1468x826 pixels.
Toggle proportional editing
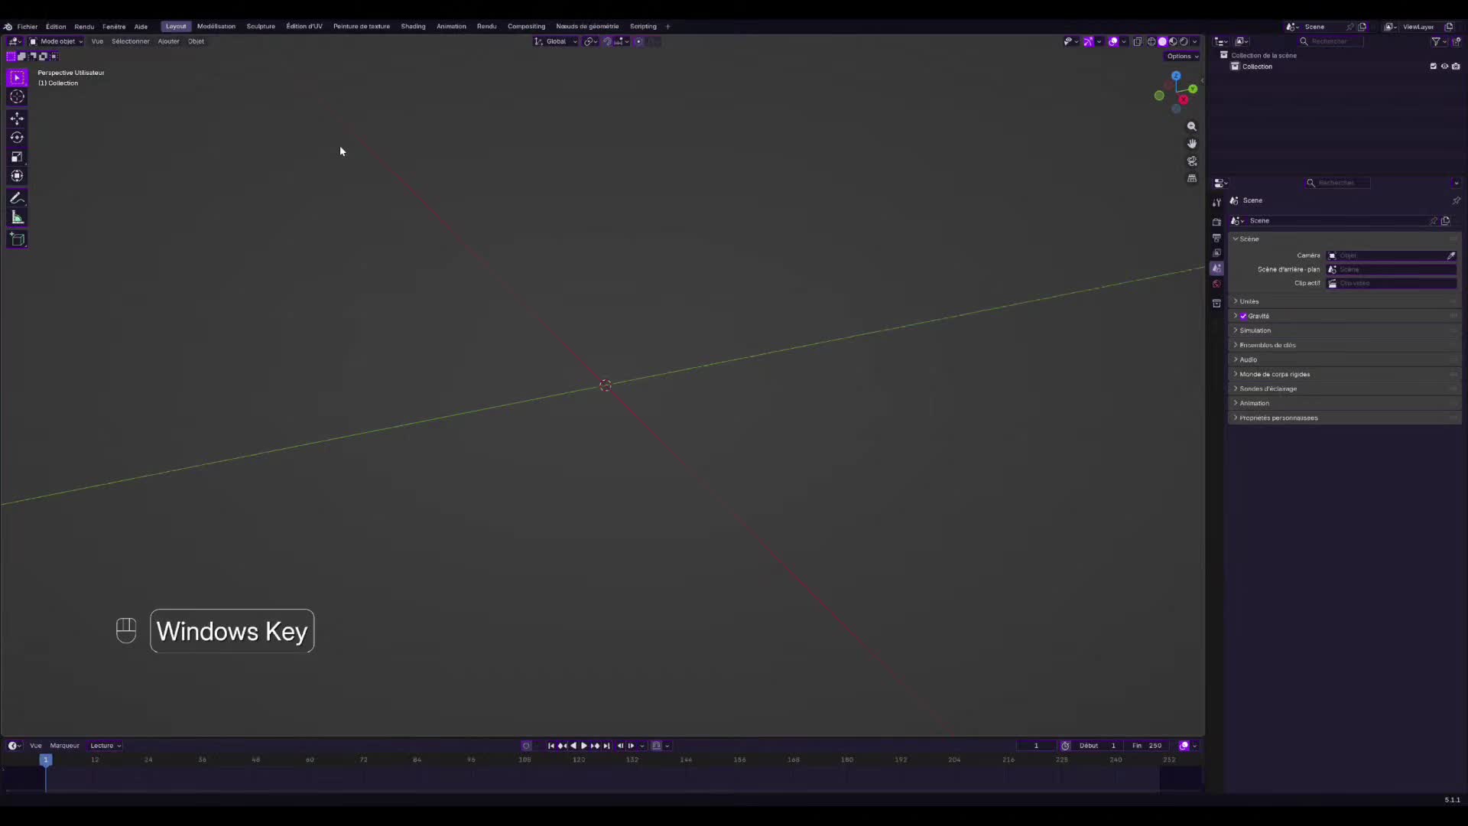click(638, 41)
